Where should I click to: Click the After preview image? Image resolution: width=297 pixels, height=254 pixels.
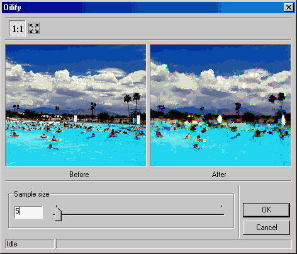(x=220, y=105)
